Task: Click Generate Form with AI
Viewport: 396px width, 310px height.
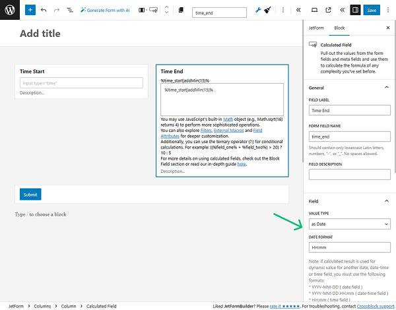Action: coord(104,11)
